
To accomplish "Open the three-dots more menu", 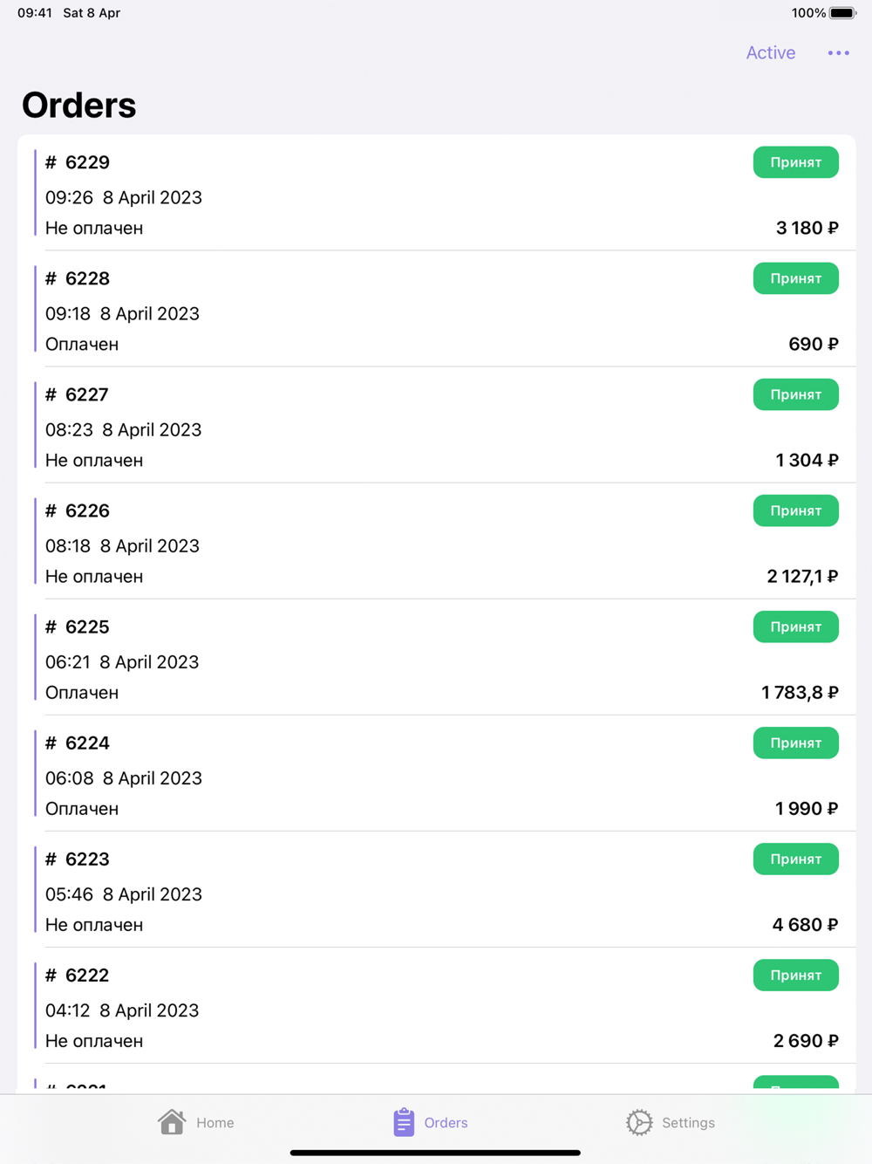I will click(838, 53).
